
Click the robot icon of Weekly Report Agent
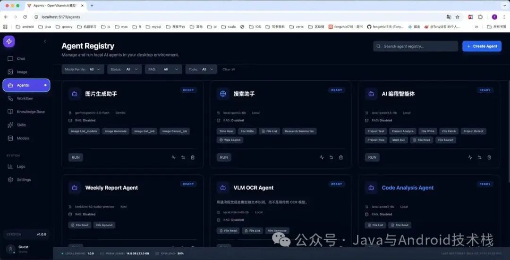tap(75, 187)
